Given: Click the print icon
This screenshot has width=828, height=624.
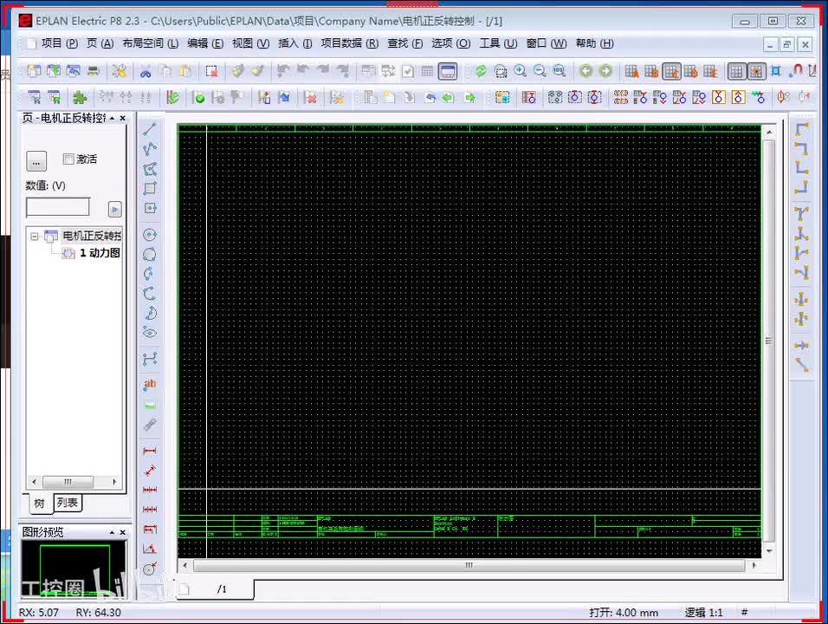Looking at the screenshot, I should tap(94, 71).
